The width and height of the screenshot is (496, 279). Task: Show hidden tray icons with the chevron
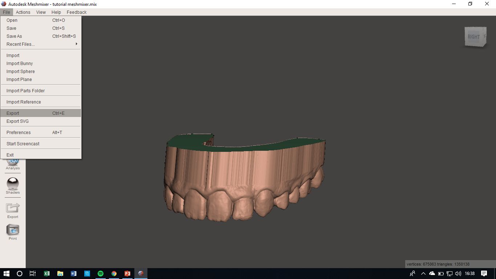[x=423, y=274]
